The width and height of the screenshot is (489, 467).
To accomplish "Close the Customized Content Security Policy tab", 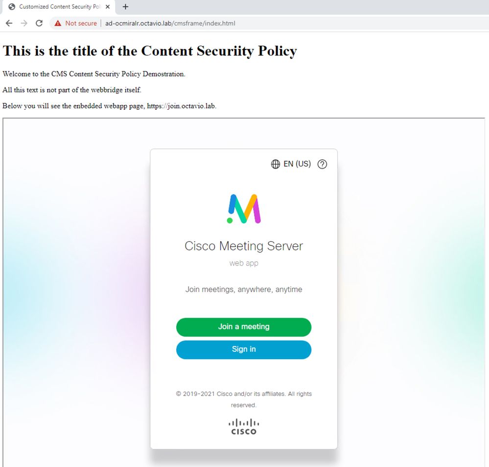I will pyautogui.click(x=108, y=6).
